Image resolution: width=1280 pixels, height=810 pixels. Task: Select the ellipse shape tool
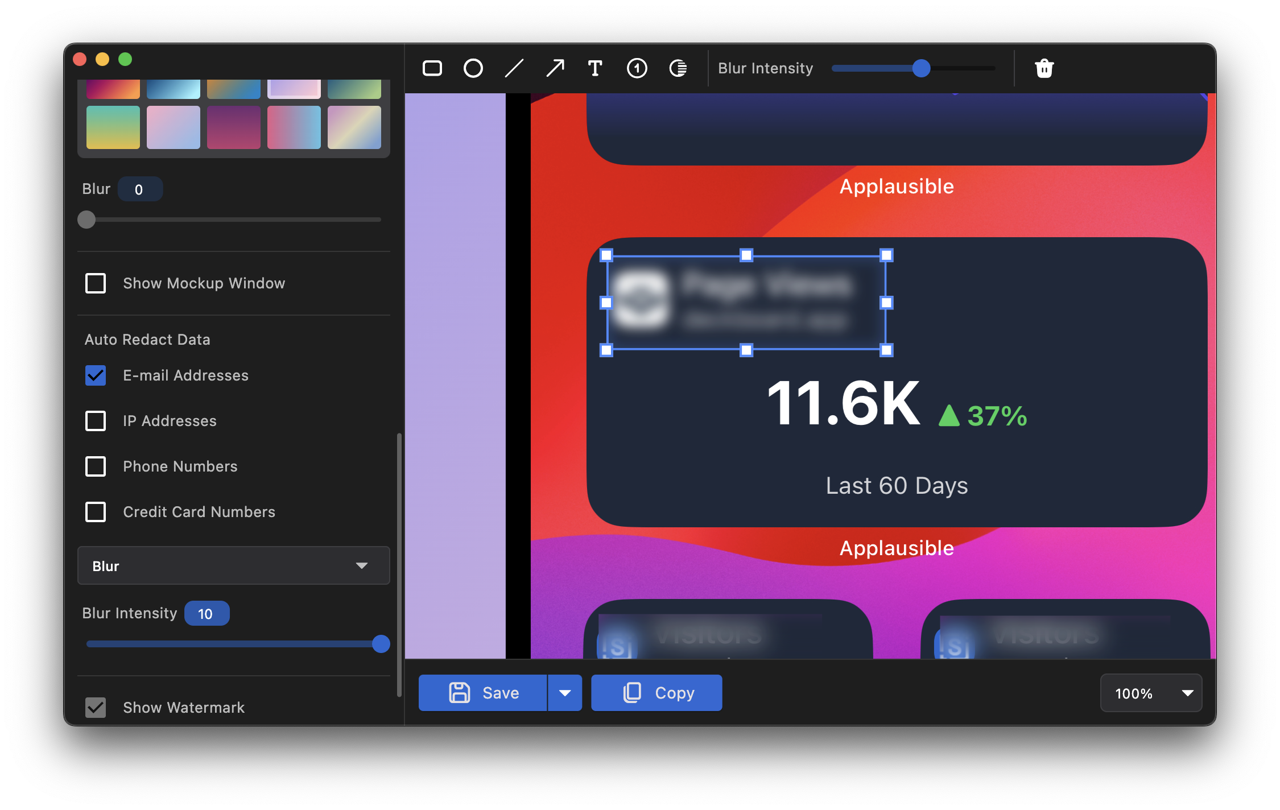pyautogui.click(x=473, y=68)
